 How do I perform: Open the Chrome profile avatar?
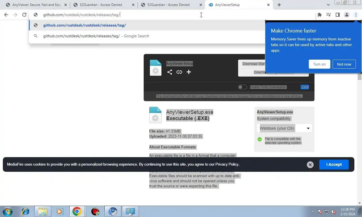[x=347, y=15]
